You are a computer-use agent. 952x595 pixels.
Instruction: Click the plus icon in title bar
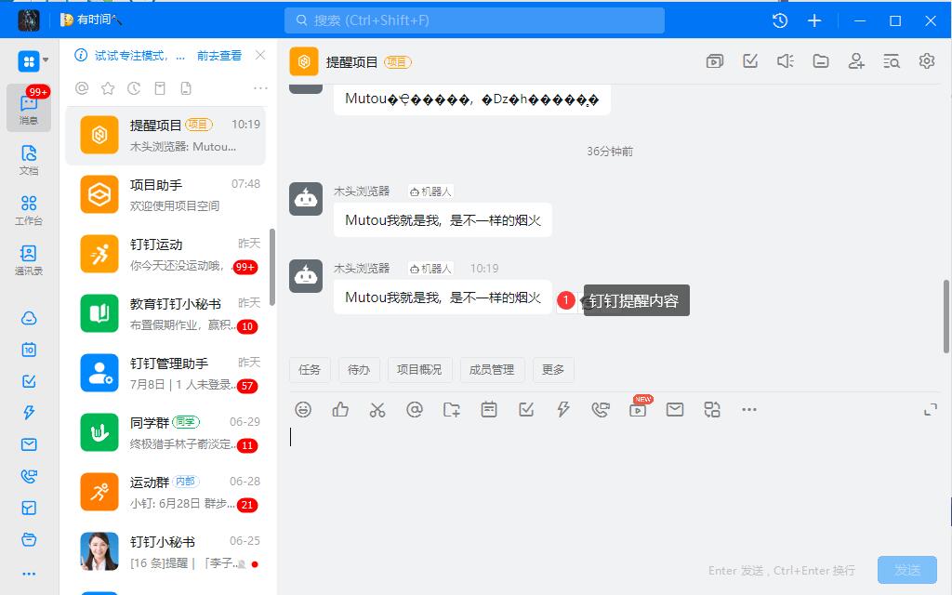tap(814, 20)
